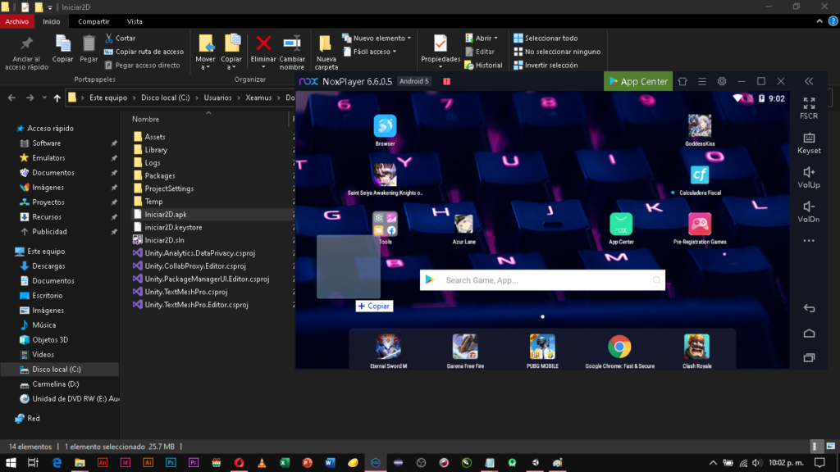840x472 pixels.
Task: Click Cambiar nombre in ribbon
Action: [x=292, y=52]
